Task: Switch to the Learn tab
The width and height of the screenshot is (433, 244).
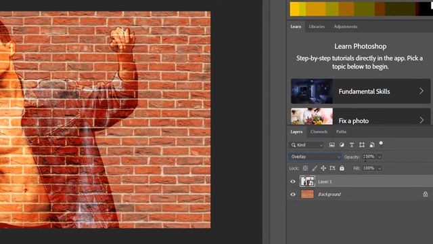Action: pyautogui.click(x=296, y=27)
